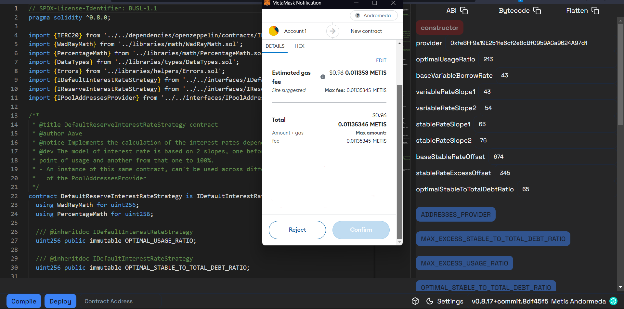Image resolution: width=624 pixels, height=309 pixels.
Task: Click the baseStableRateOffset value 674
Action: click(x=499, y=157)
